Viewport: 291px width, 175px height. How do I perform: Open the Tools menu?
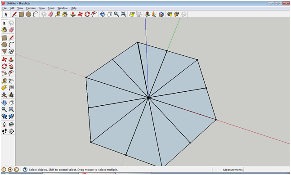[51, 8]
